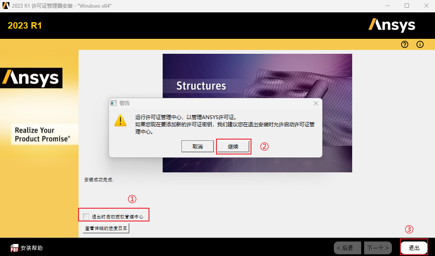This screenshot has height=256, width=435.
Task: Toggle 退出时启动授权管理中心 checkbox
Action: [x=86, y=216]
